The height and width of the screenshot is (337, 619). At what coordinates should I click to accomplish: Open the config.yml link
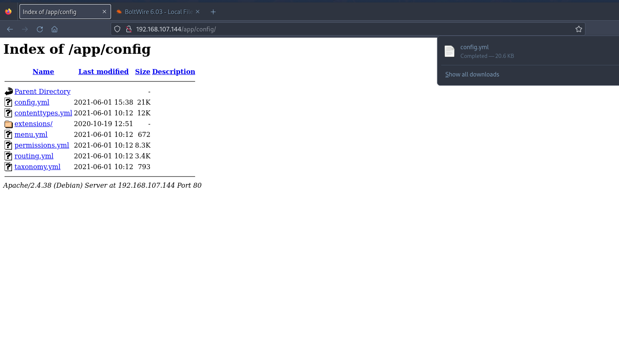click(x=32, y=102)
